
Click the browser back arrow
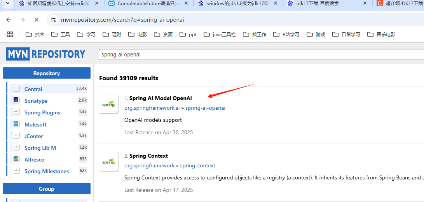coord(9,20)
